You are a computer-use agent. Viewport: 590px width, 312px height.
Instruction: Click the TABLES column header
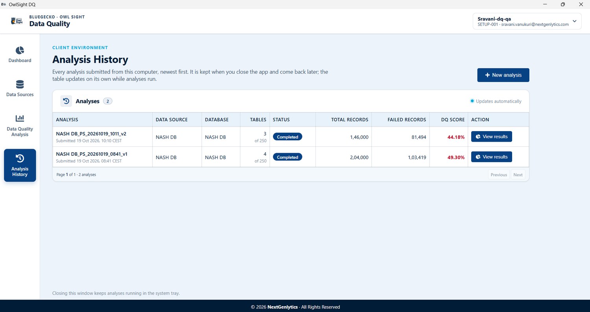(258, 120)
